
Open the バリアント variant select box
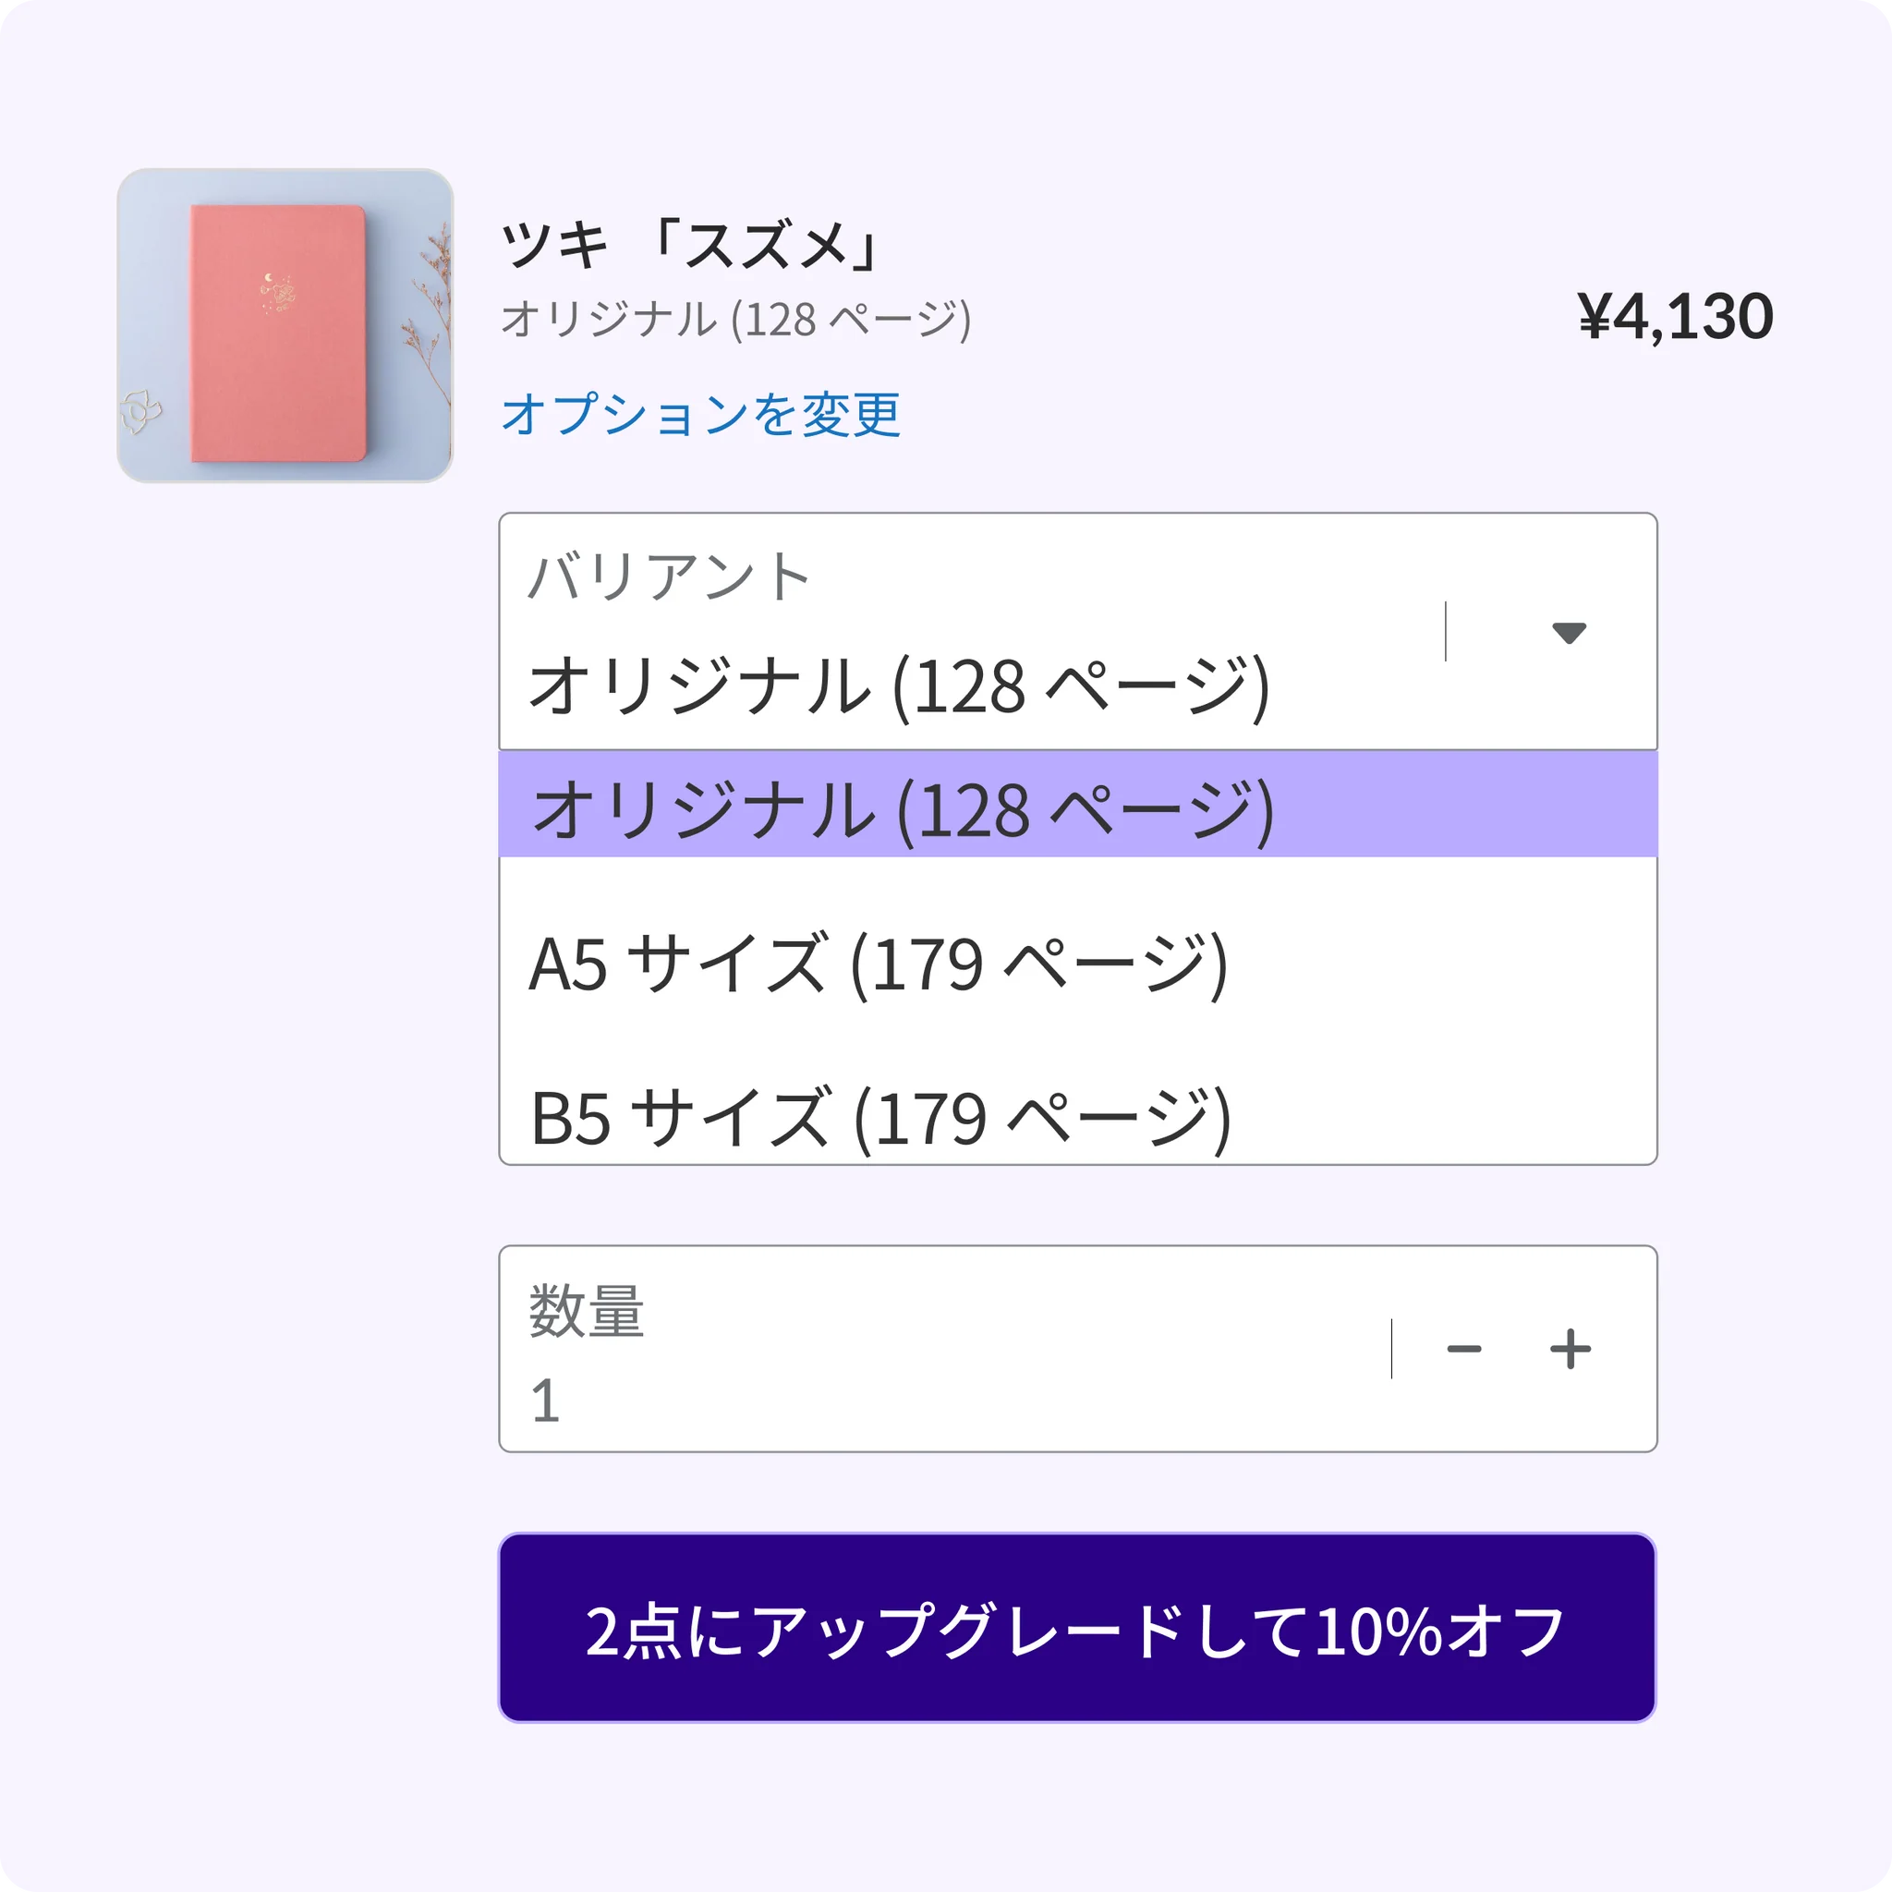point(1077,632)
